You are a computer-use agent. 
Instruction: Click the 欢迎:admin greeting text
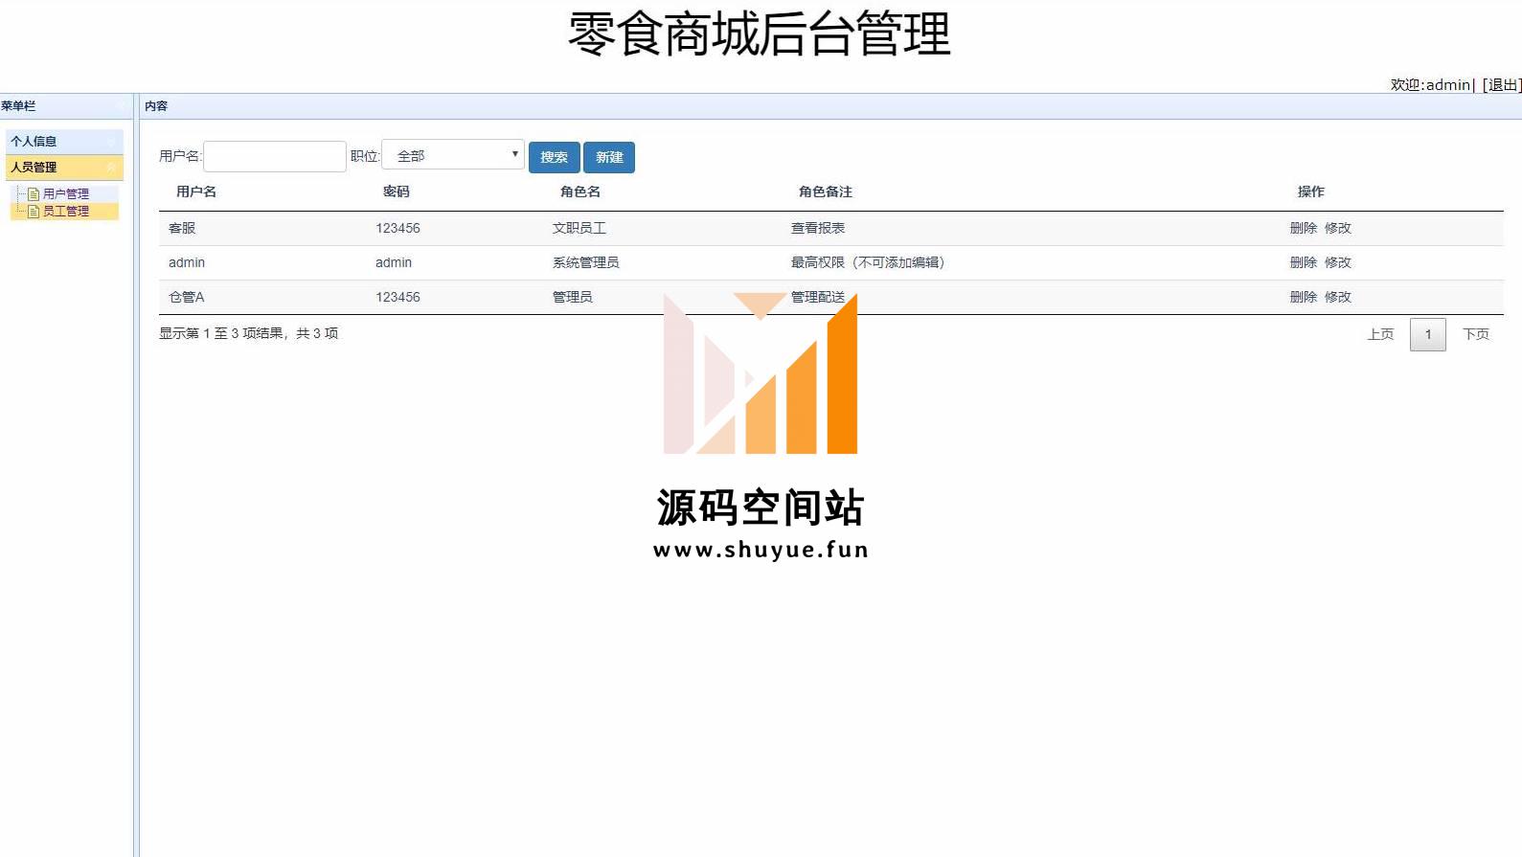[x=1431, y=84]
